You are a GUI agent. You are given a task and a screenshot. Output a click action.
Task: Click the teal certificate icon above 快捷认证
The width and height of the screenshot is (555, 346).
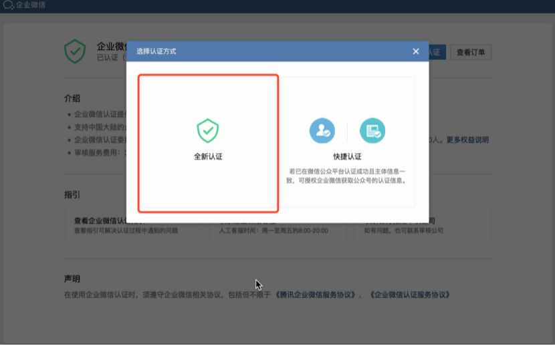[x=372, y=131]
